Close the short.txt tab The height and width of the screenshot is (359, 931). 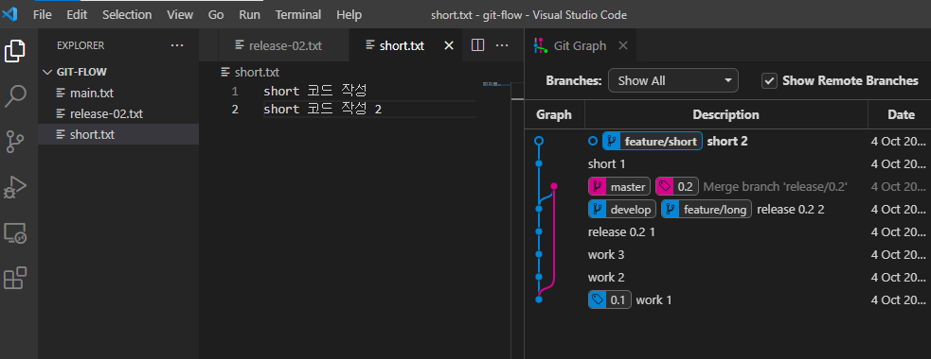tap(449, 45)
